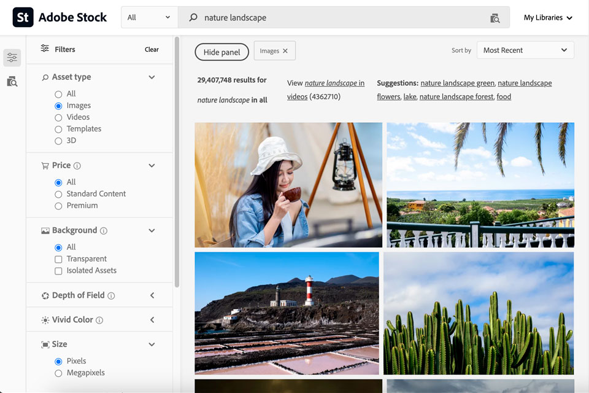589x393 pixels.
Task: Collapse Size section chevron
Action: (x=152, y=344)
